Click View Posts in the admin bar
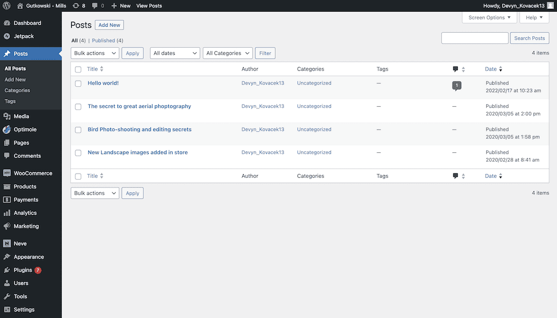This screenshot has height=318, width=557. [x=149, y=6]
